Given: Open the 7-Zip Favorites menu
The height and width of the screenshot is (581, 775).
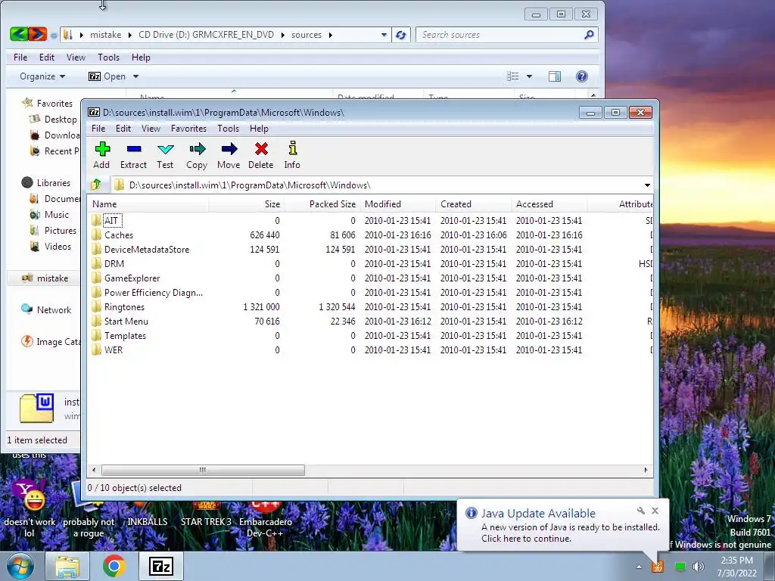Looking at the screenshot, I should click(x=188, y=129).
